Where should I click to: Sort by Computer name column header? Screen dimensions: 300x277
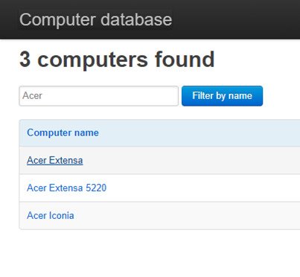63,133
